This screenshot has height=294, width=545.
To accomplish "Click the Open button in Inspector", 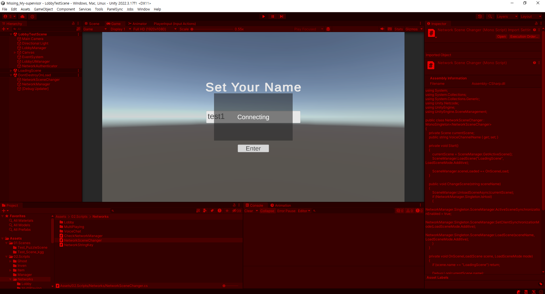I will (501, 37).
